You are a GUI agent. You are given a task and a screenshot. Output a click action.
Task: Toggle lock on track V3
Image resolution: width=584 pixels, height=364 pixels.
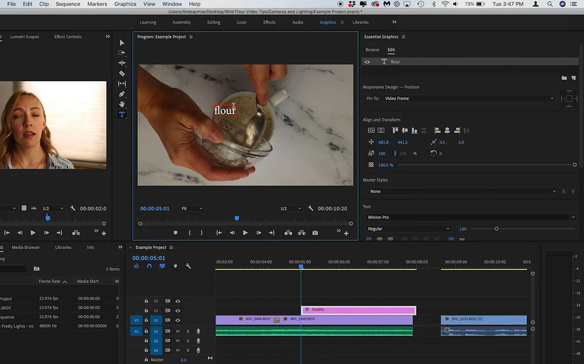(x=145, y=301)
